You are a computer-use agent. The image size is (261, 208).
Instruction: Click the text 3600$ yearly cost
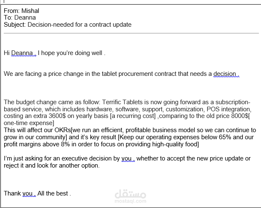pyautogui.click(x=57, y=116)
